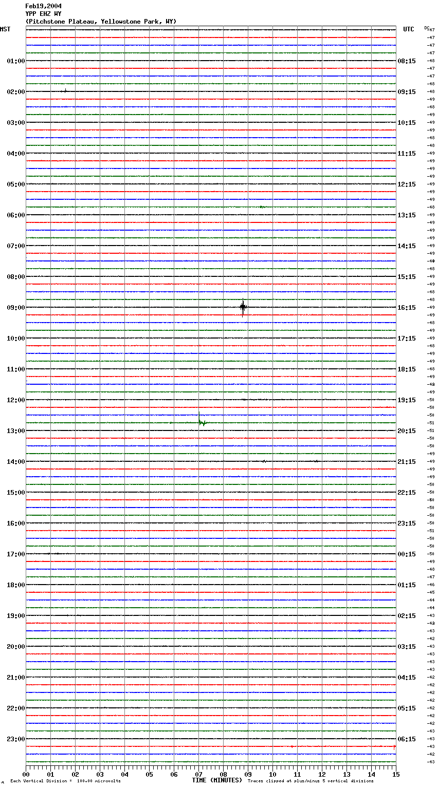
Task: Click the TIME (MINUTES) axis title
Action: (217, 780)
